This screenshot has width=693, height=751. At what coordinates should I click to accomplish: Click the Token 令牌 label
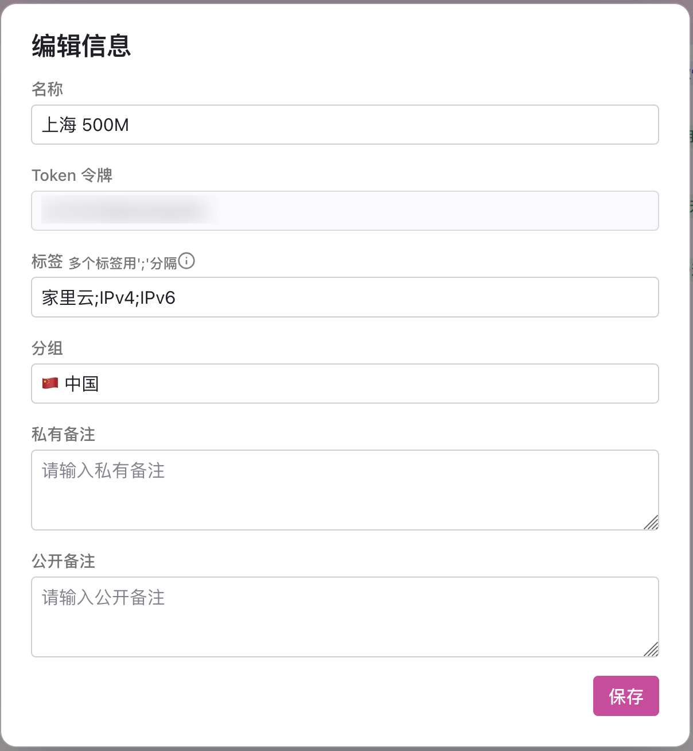(x=72, y=175)
